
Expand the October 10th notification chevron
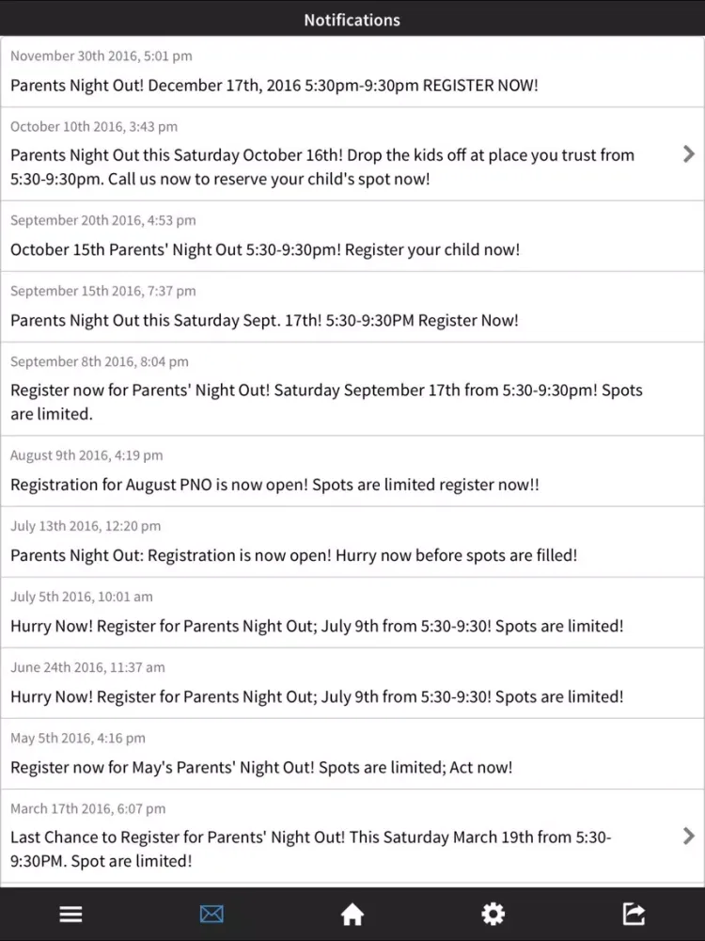[689, 154]
